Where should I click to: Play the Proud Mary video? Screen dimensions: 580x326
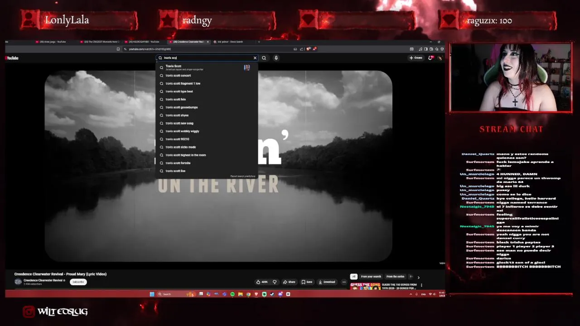pos(218,166)
